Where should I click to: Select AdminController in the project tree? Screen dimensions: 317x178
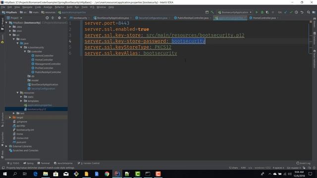click(x=44, y=55)
